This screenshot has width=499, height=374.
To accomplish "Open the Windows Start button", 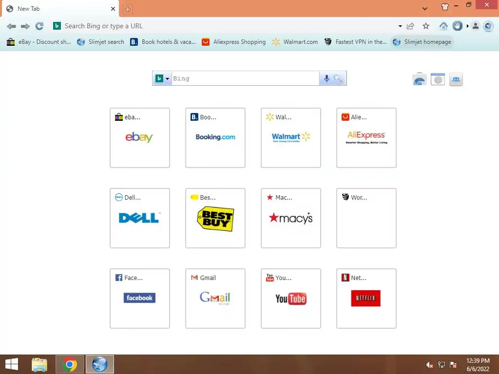I will point(12,364).
